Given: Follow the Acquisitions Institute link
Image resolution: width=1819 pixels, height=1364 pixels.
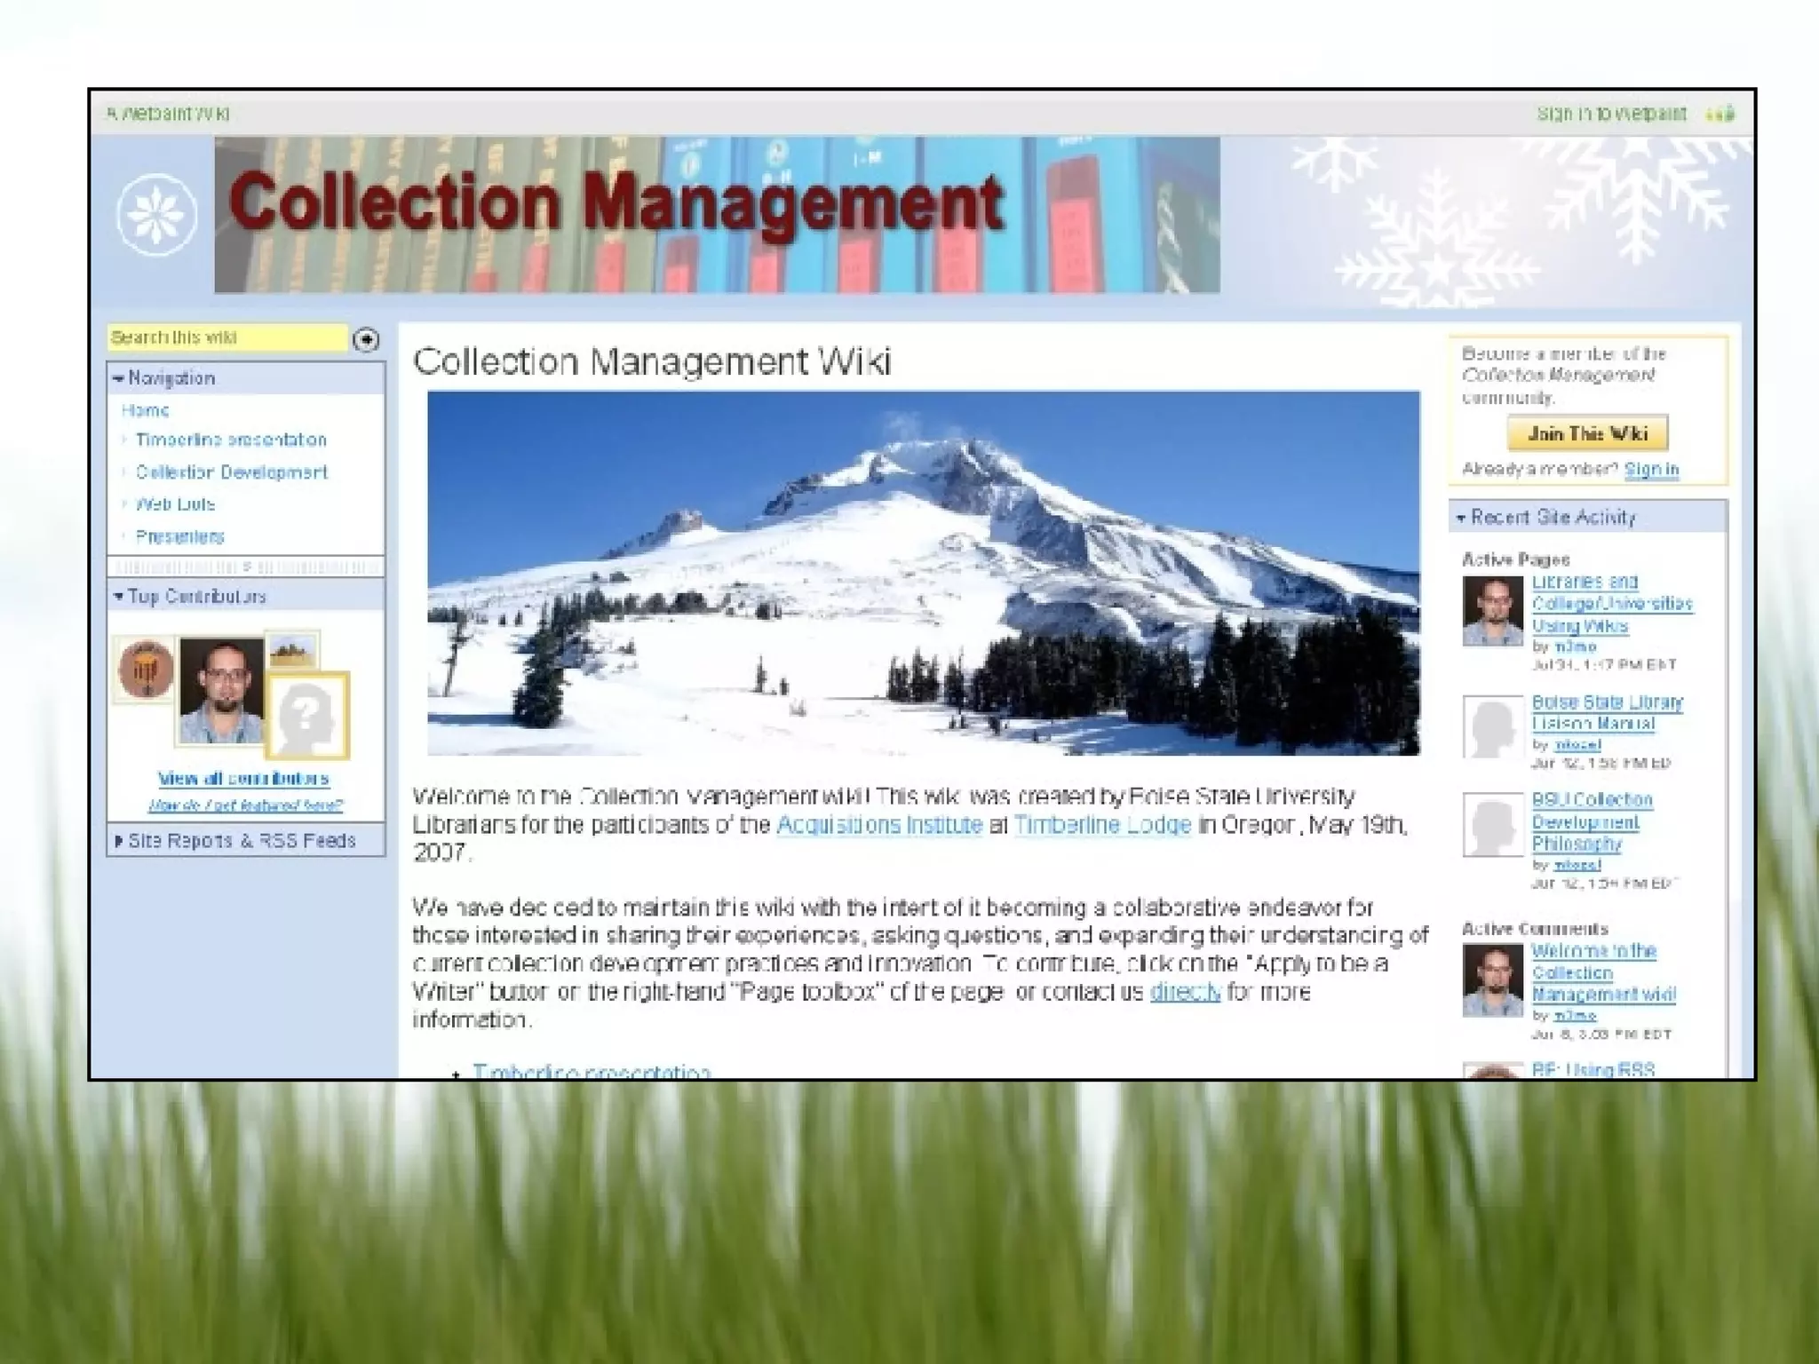Looking at the screenshot, I should 879,825.
